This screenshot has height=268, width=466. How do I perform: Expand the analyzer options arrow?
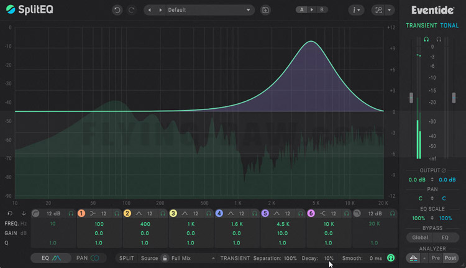click(x=424, y=258)
